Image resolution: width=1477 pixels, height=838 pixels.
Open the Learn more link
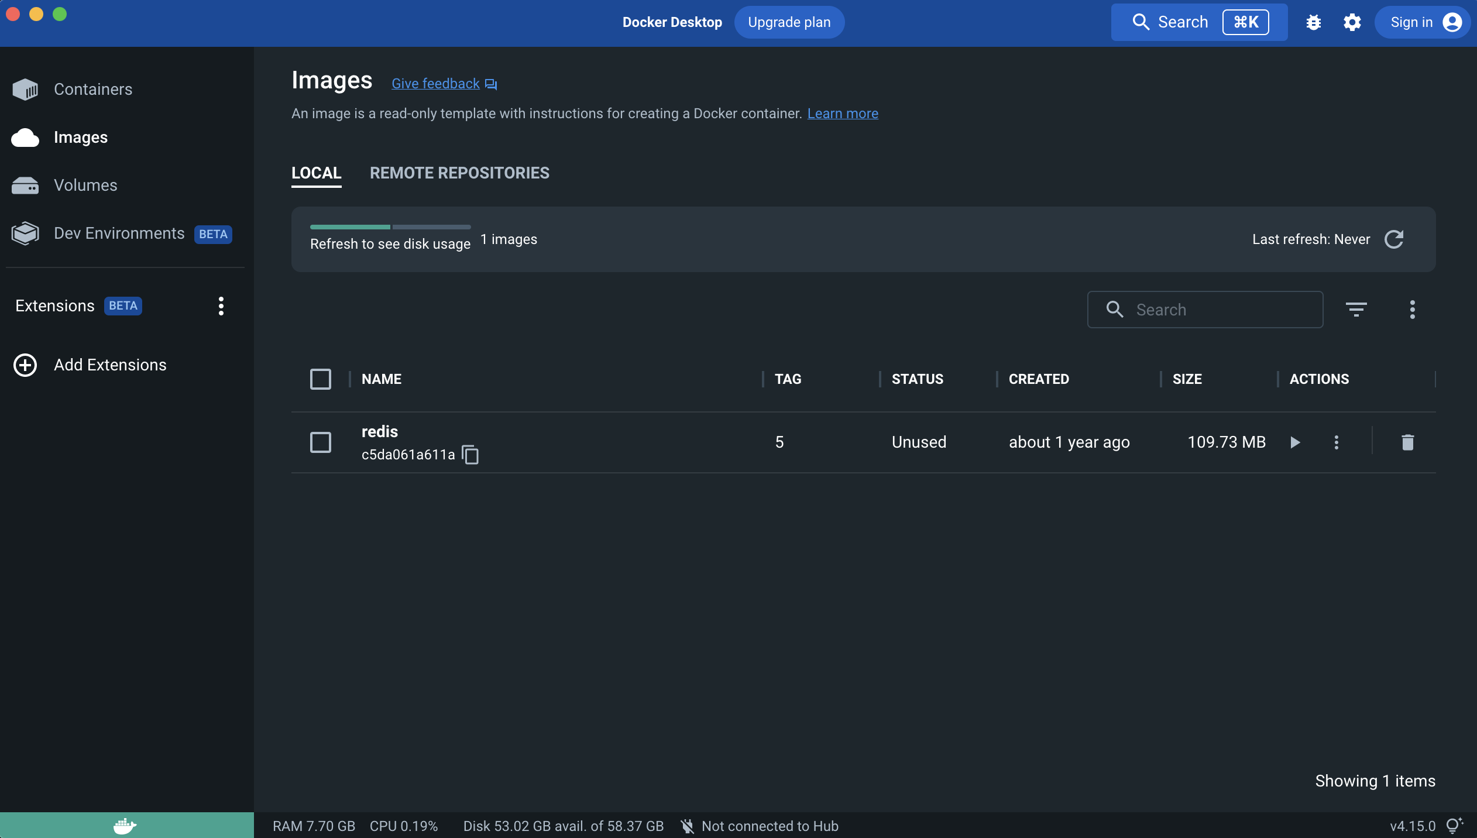843,114
